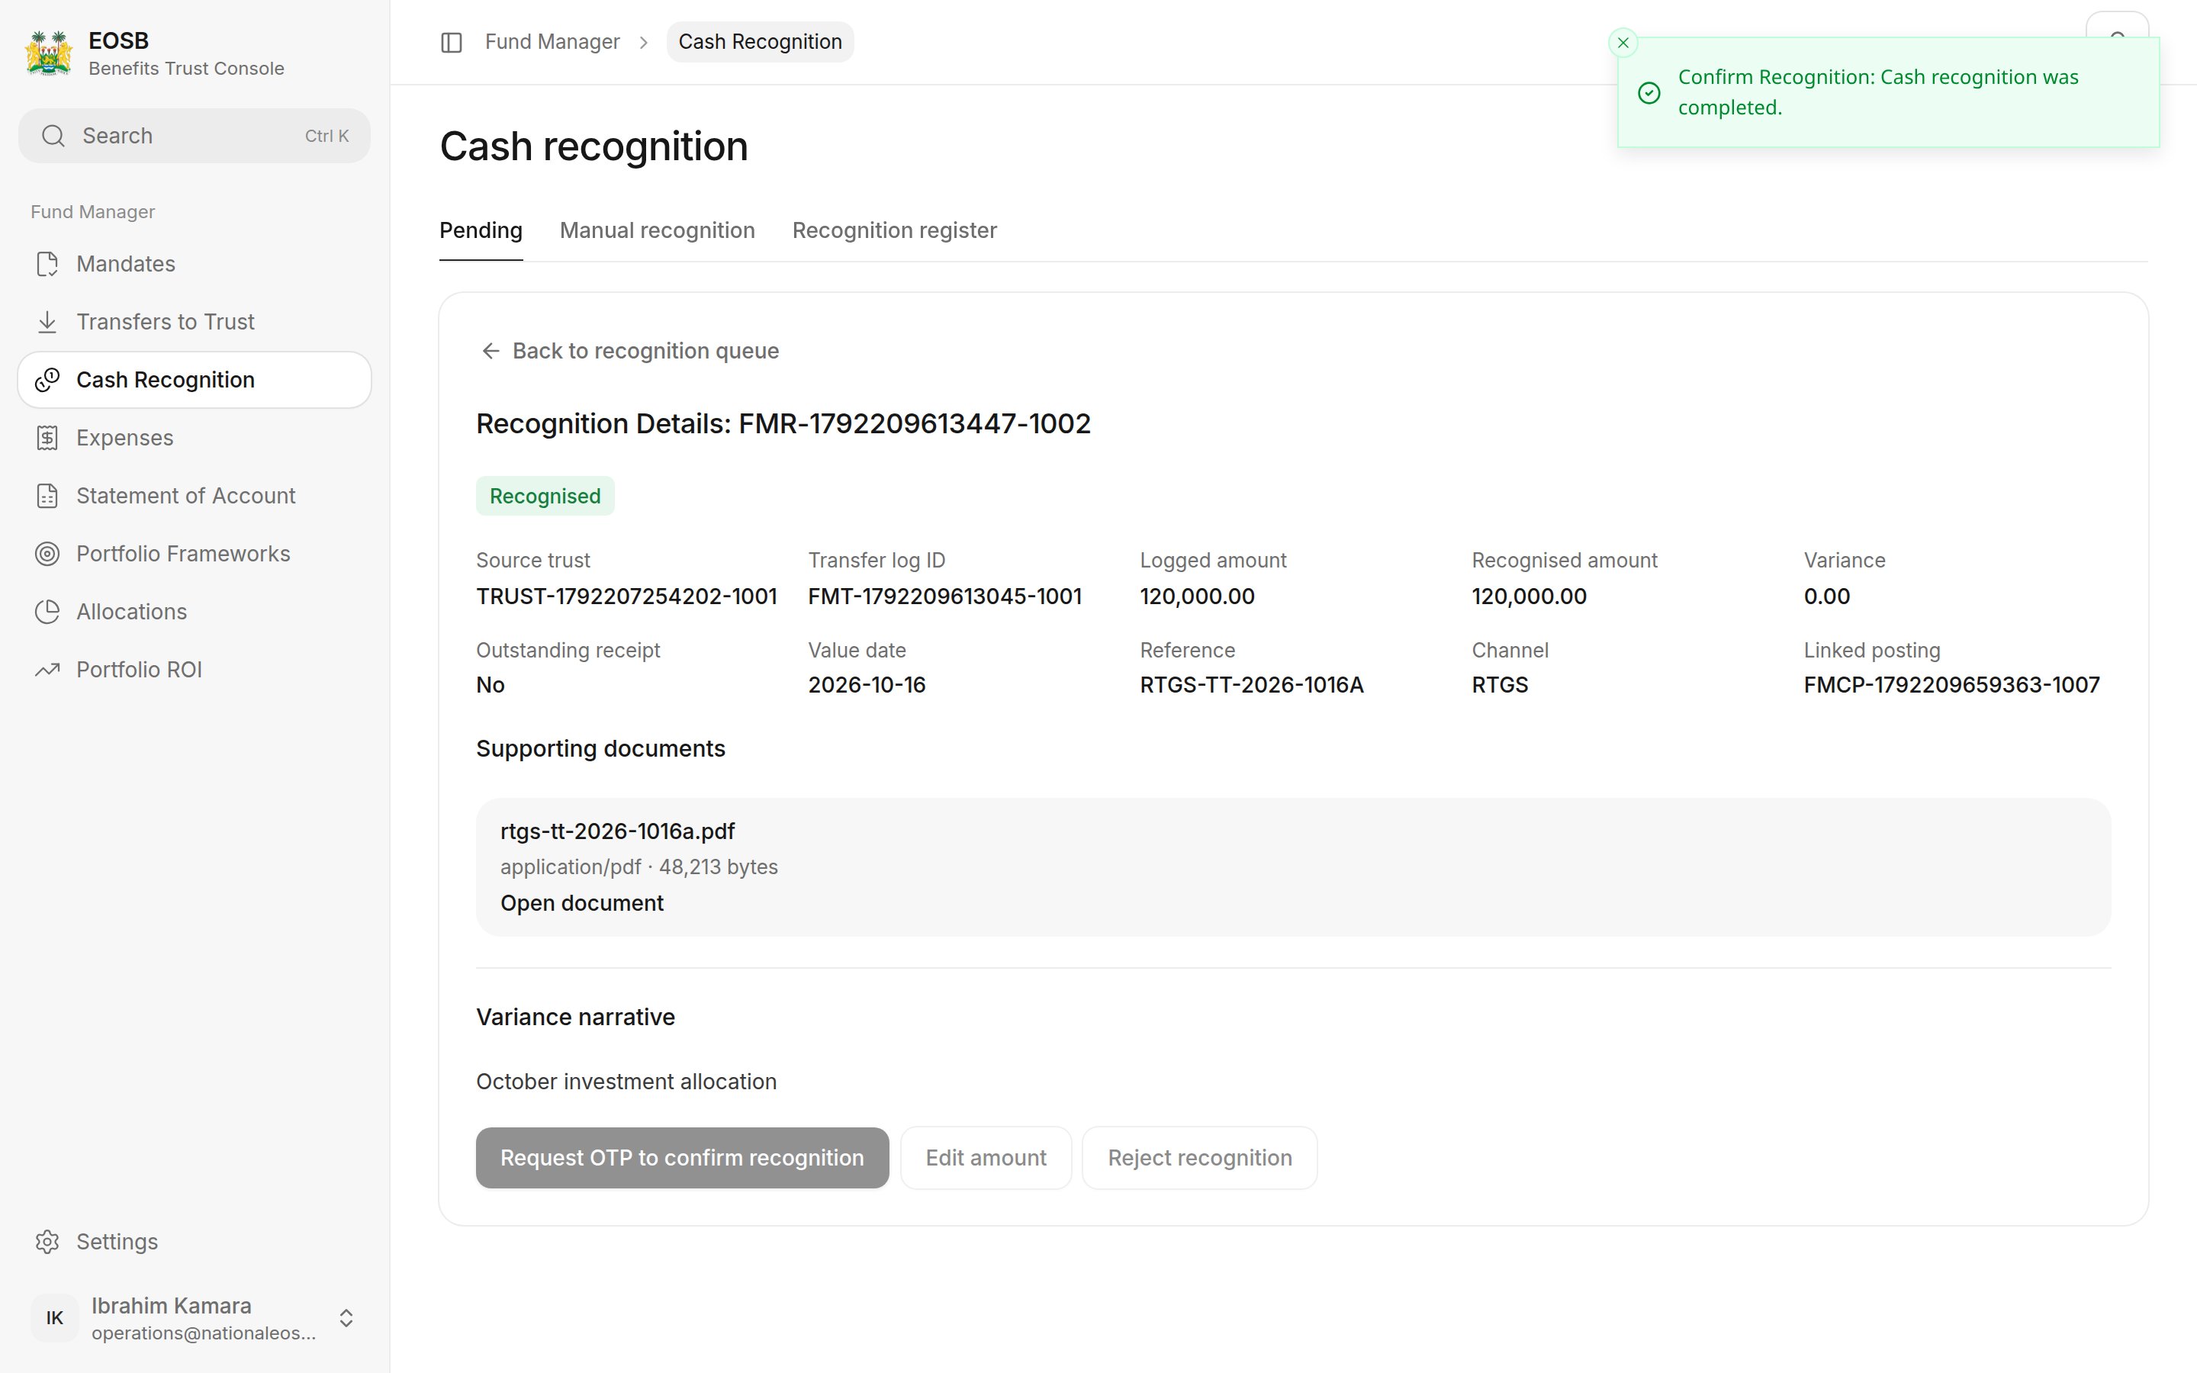
Task: Toggle the sidebar panel icon
Action: pos(451,43)
